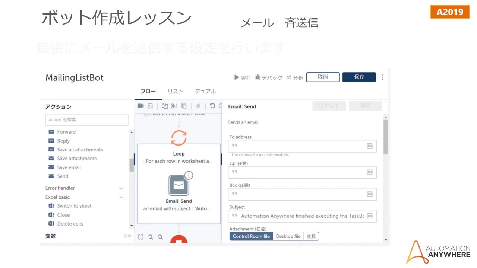Viewport: 477px width, 268px height.
Task: Click the red stop node at flow bottom
Action: [x=179, y=239]
